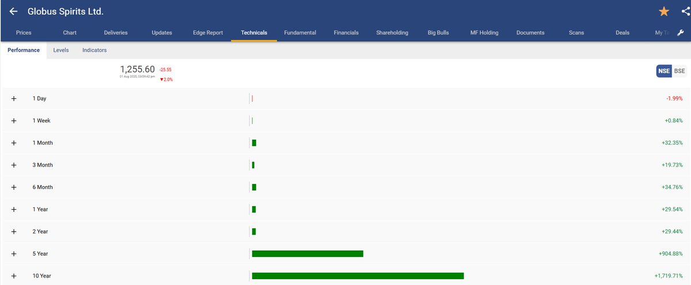Click the 3 Month label

point(43,165)
